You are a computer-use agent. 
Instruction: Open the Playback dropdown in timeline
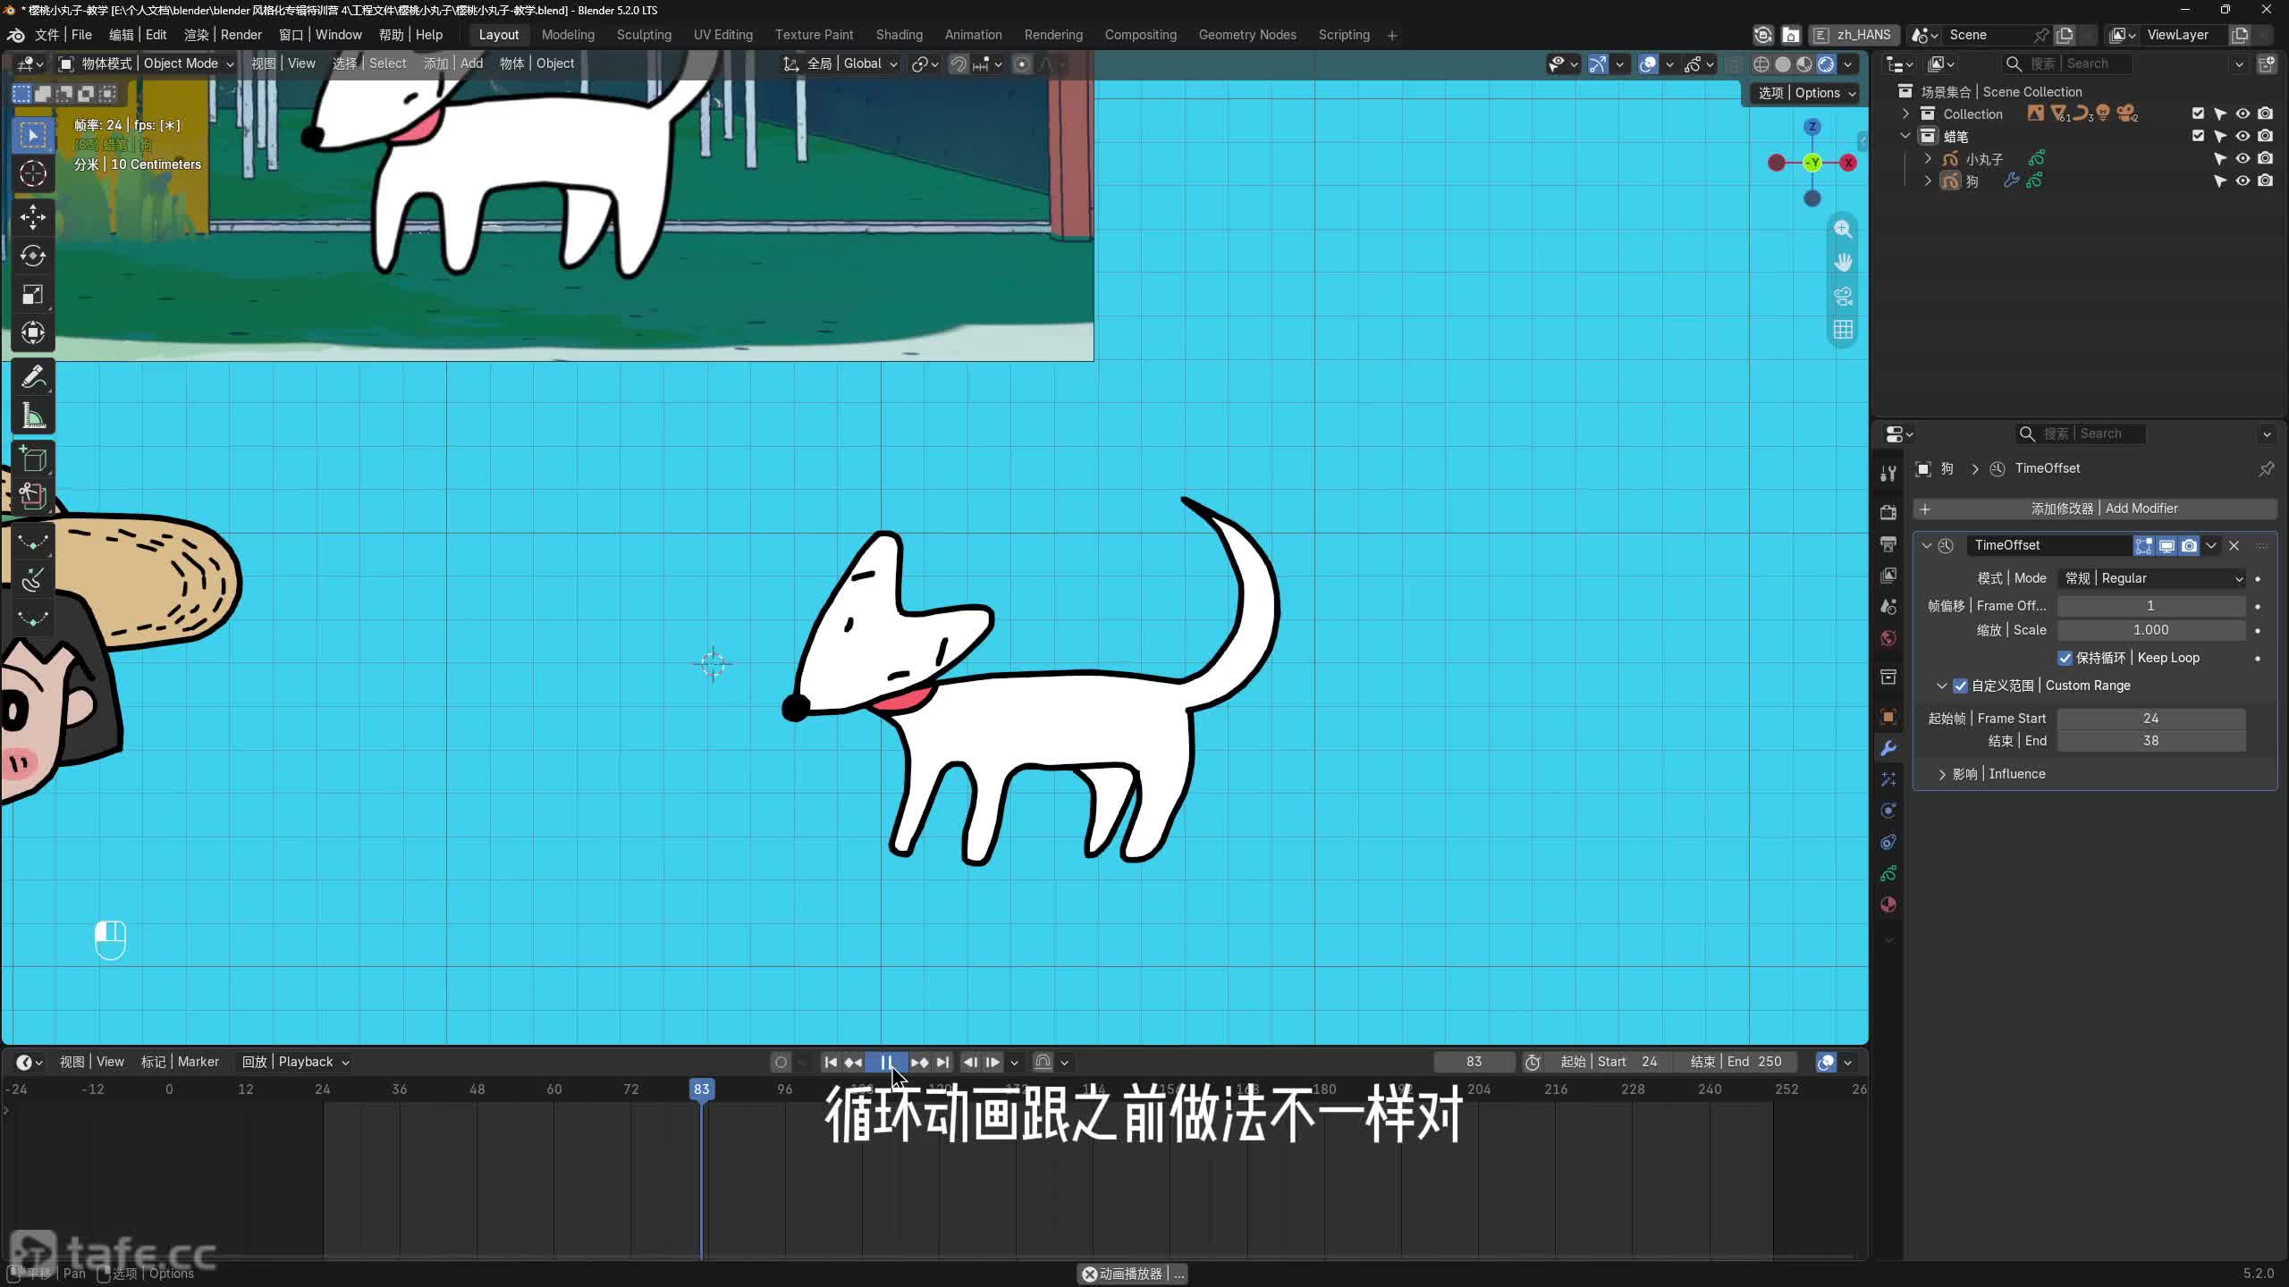click(x=295, y=1062)
